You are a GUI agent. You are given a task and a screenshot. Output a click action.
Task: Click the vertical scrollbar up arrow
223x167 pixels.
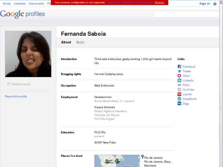coord(221,2)
